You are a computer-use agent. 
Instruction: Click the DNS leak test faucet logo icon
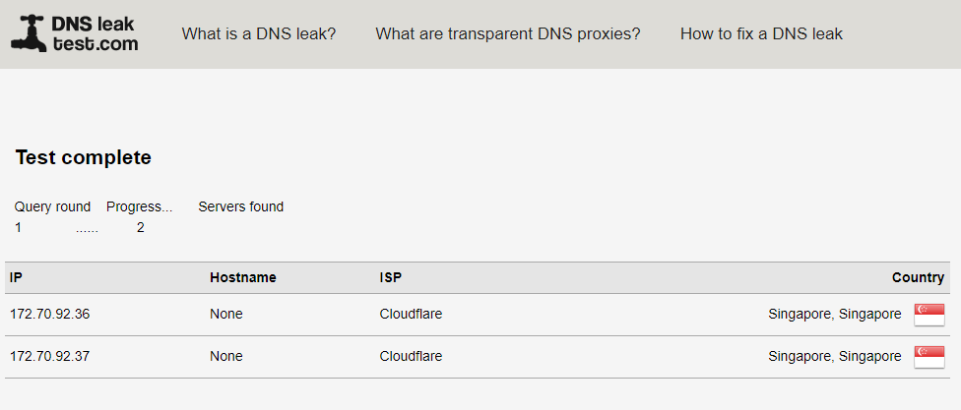29,33
